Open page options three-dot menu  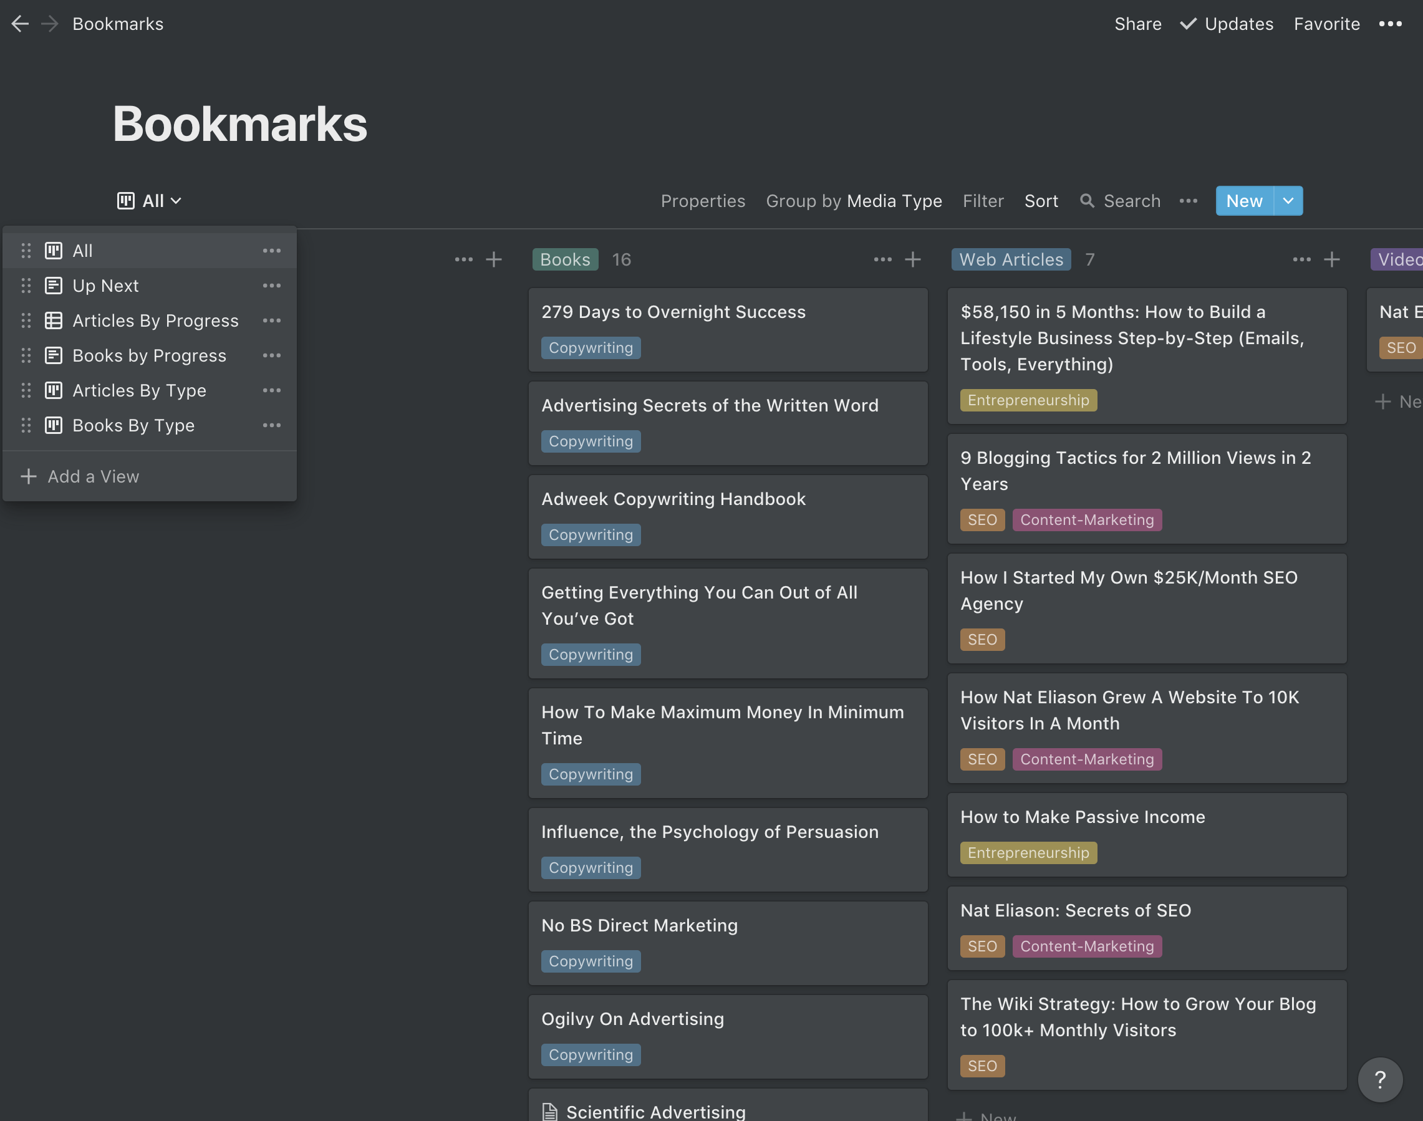coord(1390,24)
